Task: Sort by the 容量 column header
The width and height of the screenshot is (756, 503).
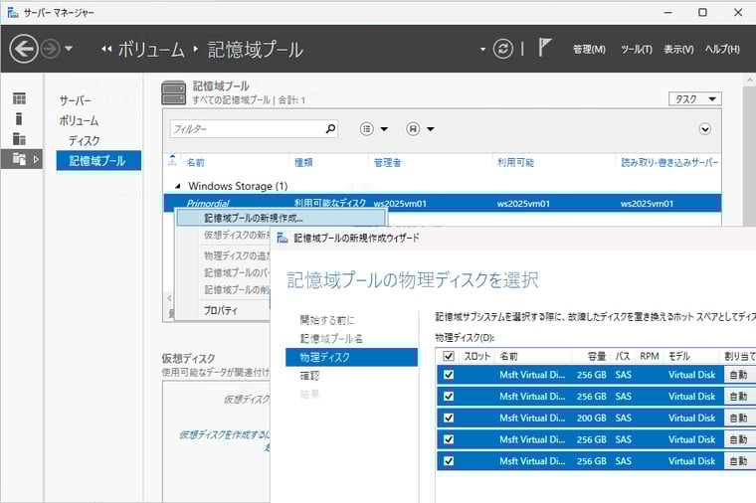Action: [596, 356]
